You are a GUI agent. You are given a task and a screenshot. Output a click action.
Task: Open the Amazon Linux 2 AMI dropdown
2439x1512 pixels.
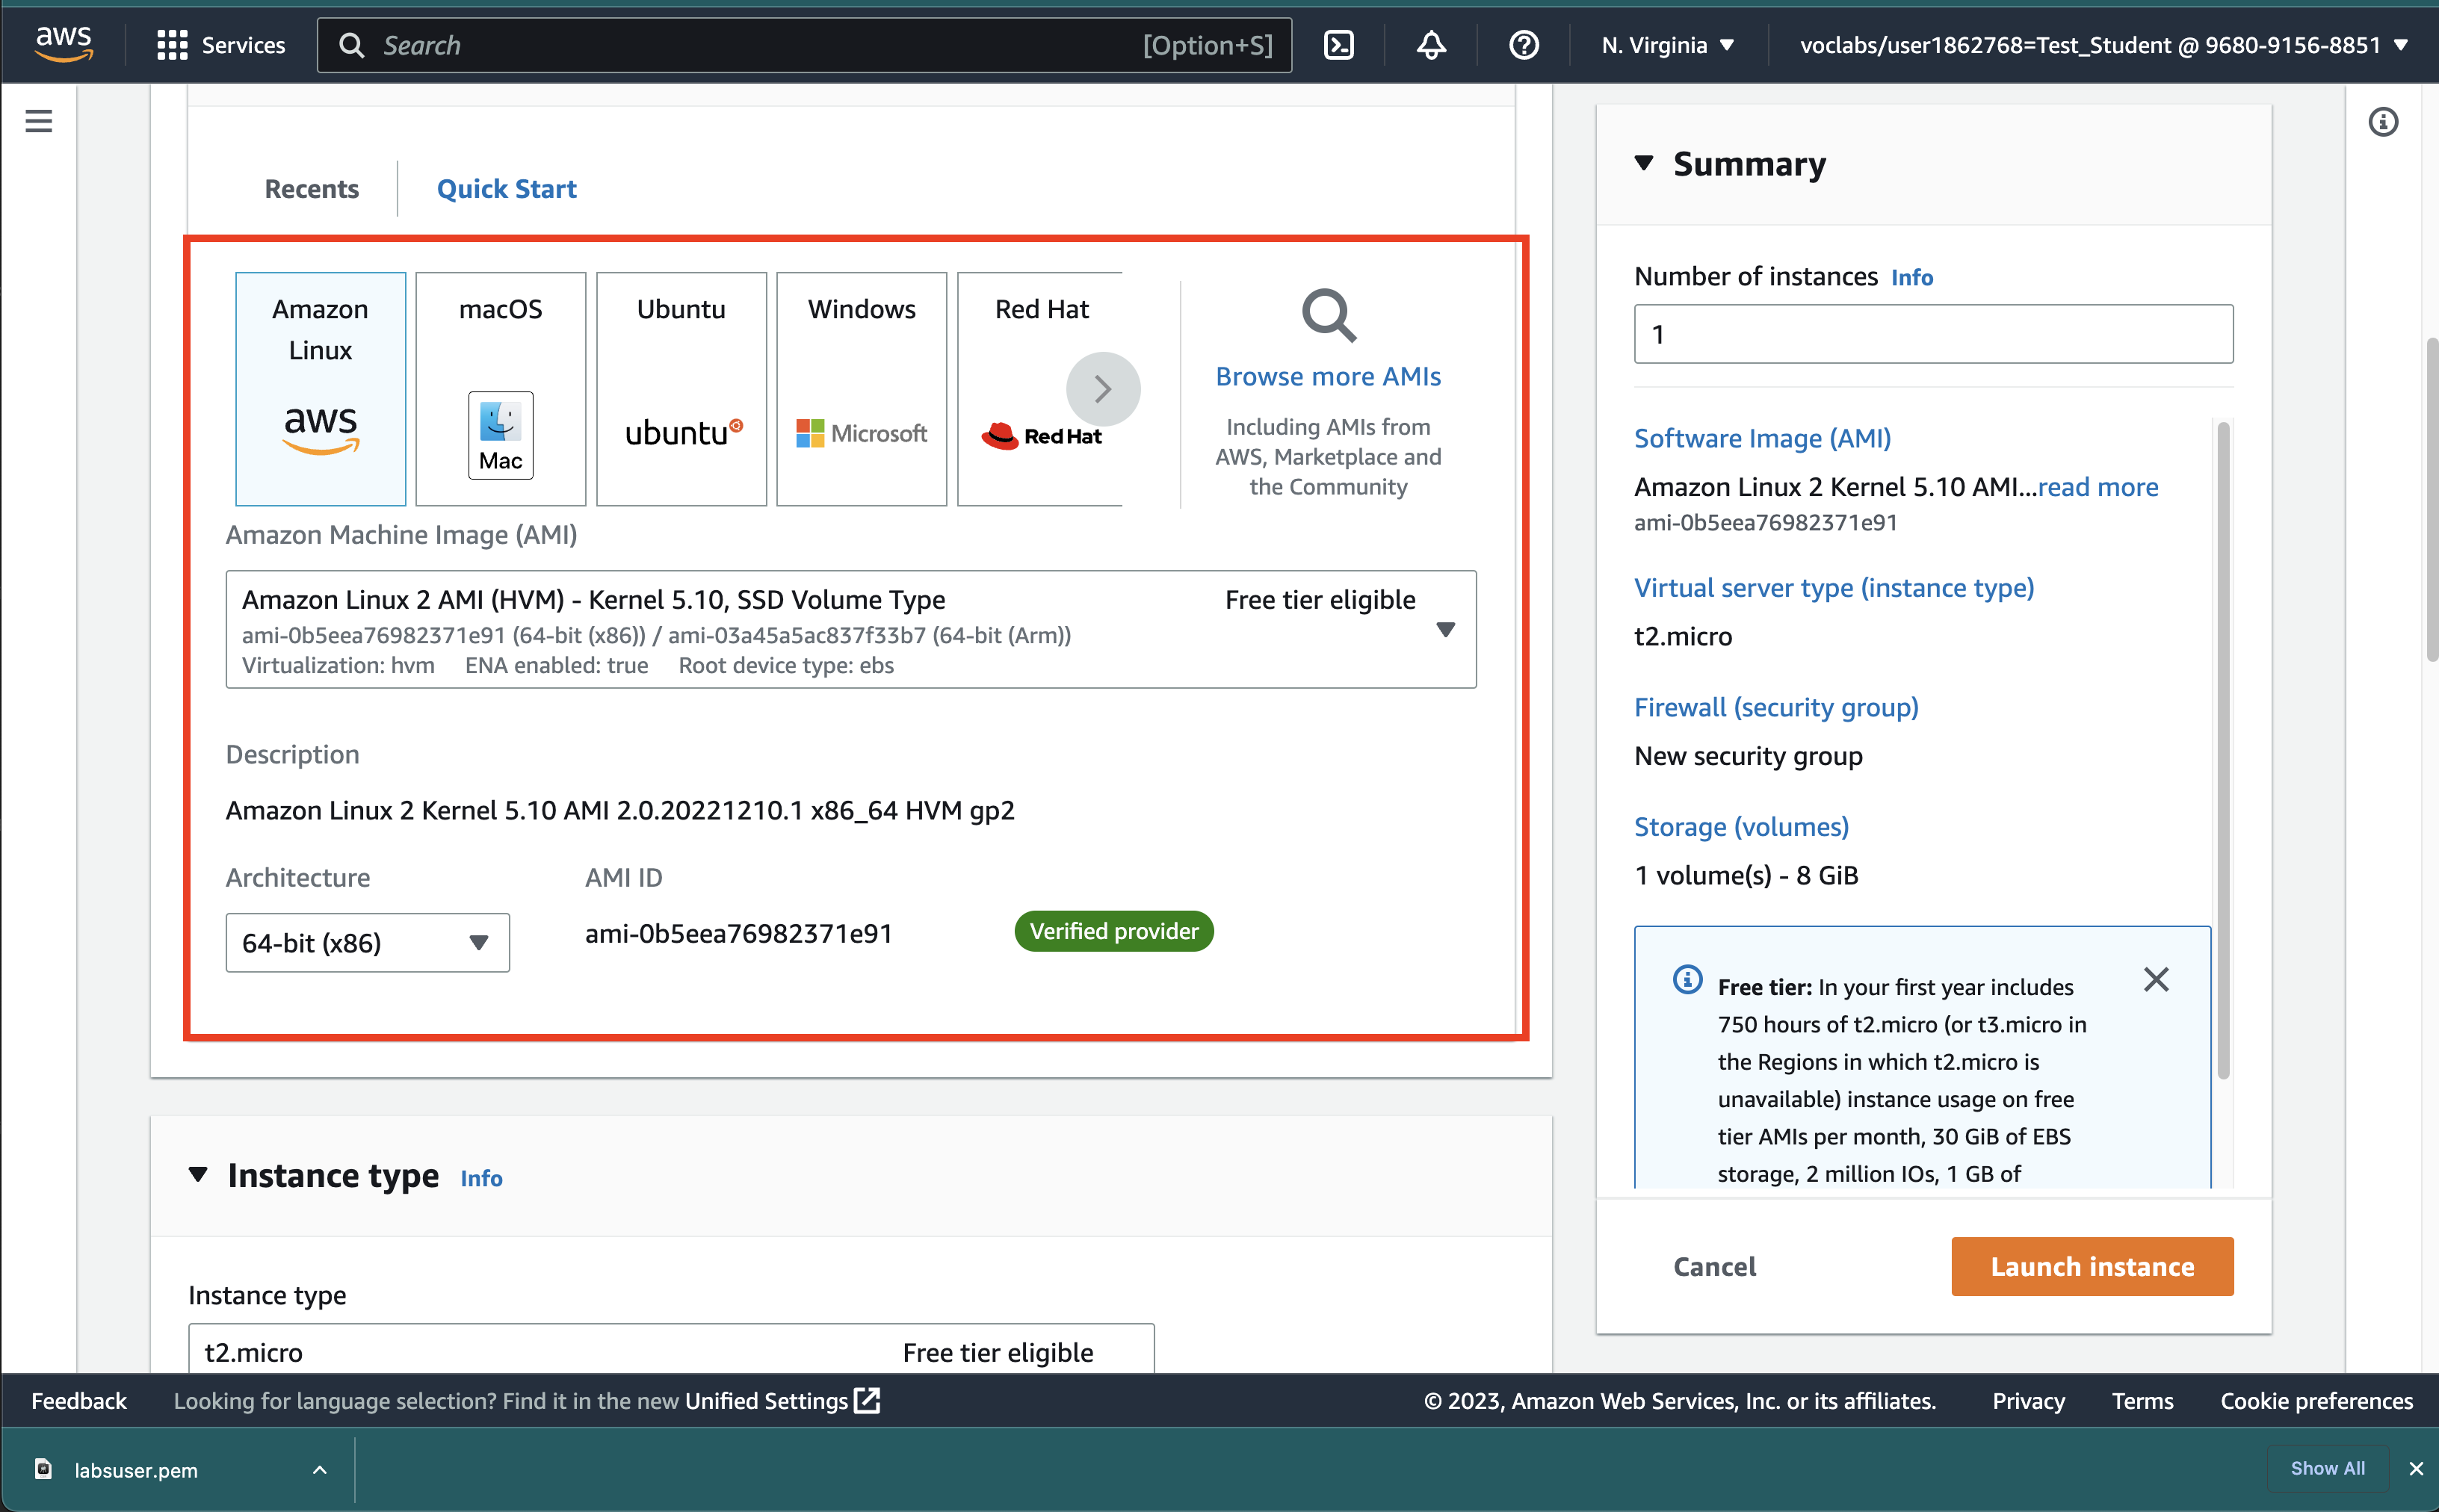850,629
